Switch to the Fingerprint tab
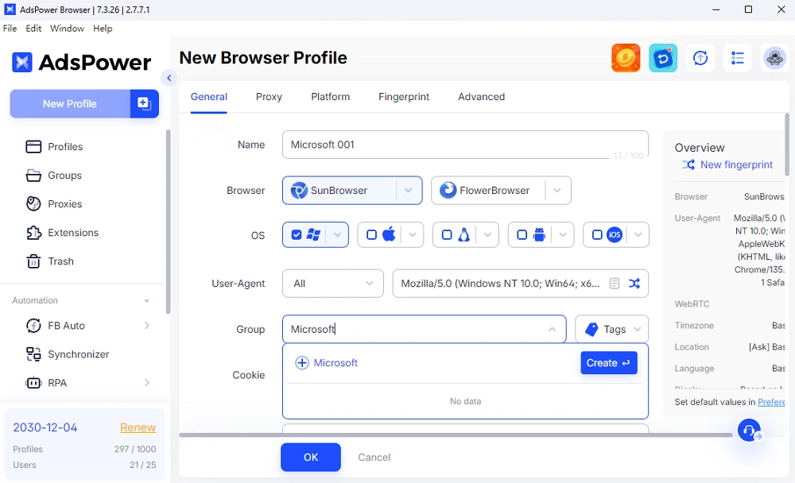Image resolution: width=795 pixels, height=483 pixels. point(404,97)
